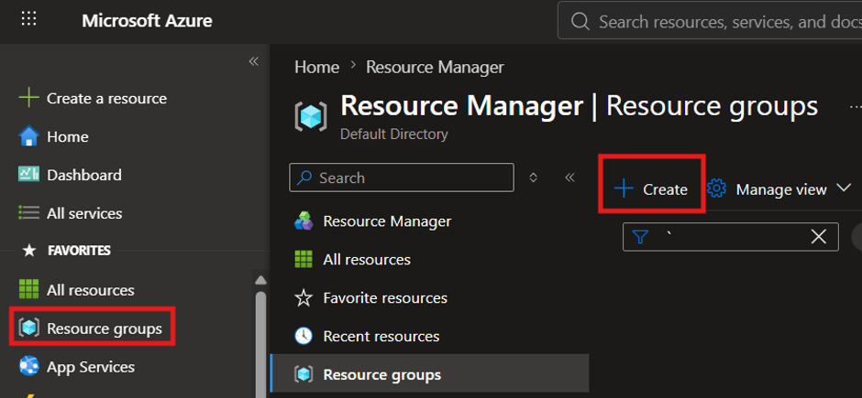Click the Microsoft Azure title
862x398 pixels.
147,21
